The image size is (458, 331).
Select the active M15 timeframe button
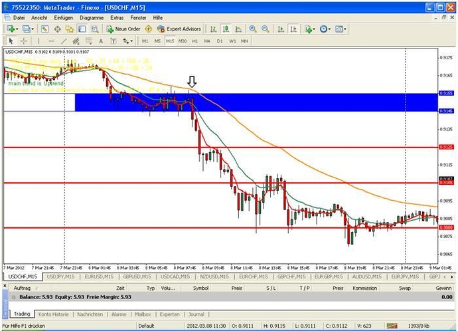(x=170, y=41)
